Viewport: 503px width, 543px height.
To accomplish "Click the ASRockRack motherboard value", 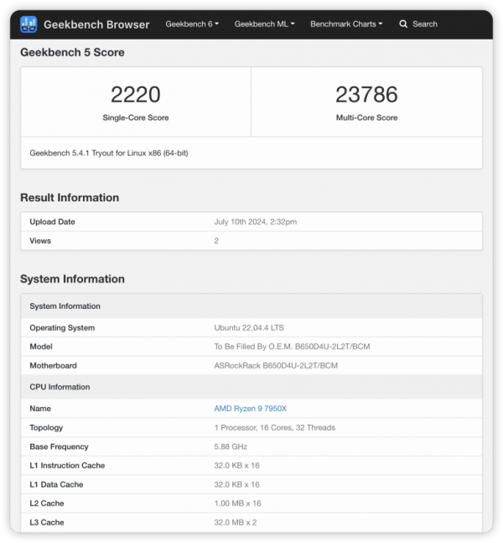I will (276, 366).
